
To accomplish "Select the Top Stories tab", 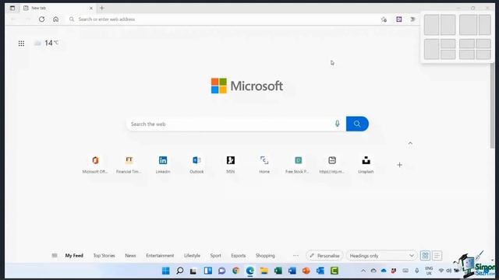I will (x=104, y=256).
